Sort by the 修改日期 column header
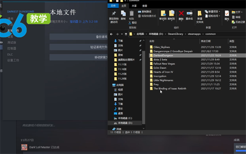Screen dimensions: 246x154 coord(206,41)
